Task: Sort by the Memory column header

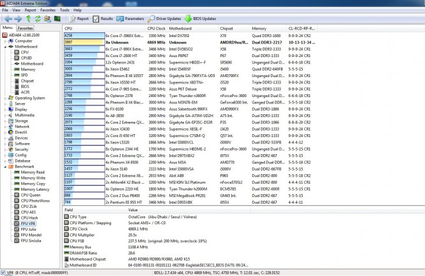Action: click(268, 28)
